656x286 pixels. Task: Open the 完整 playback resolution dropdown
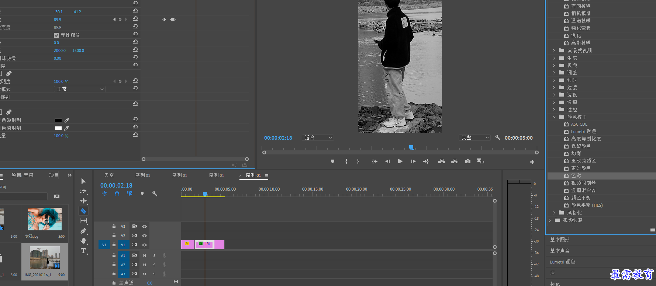click(x=474, y=137)
